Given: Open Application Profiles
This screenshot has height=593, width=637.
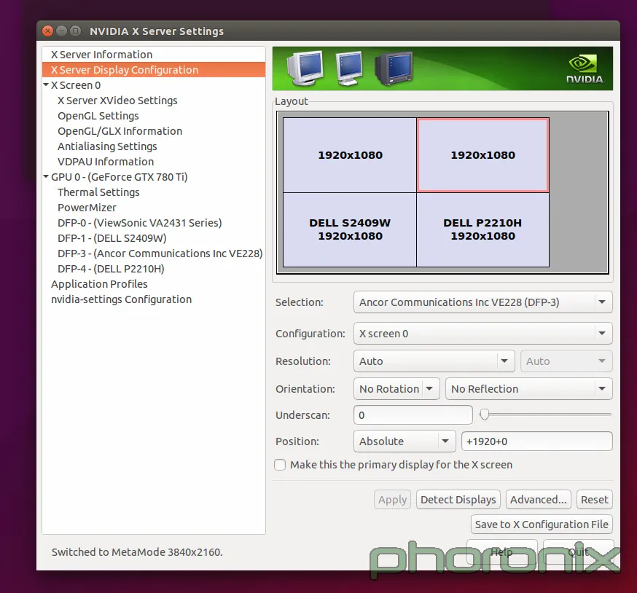Looking at the screenshot, I should tap(99, 284).
